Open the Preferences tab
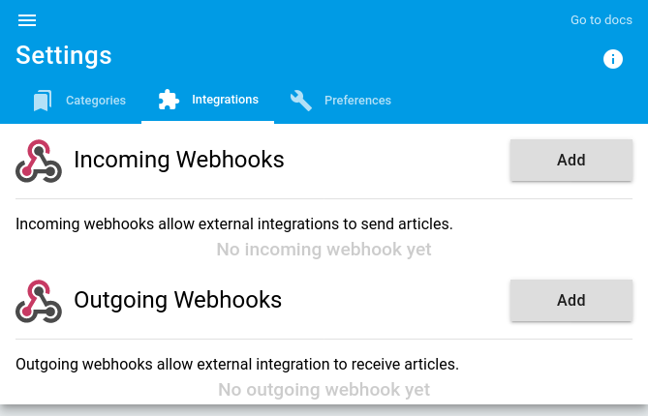 [x=341, y=101]
